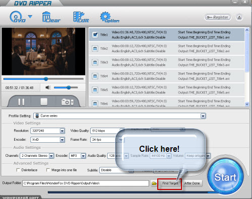Click the video preview seek slider

point(43,79)
